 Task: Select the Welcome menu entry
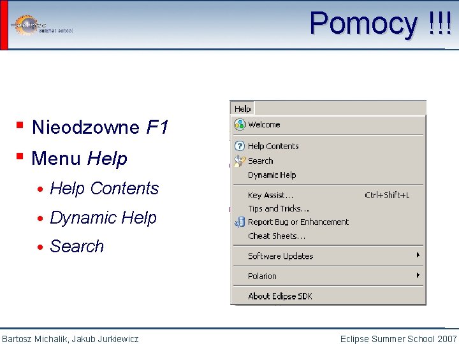click(x=328, y=125)
